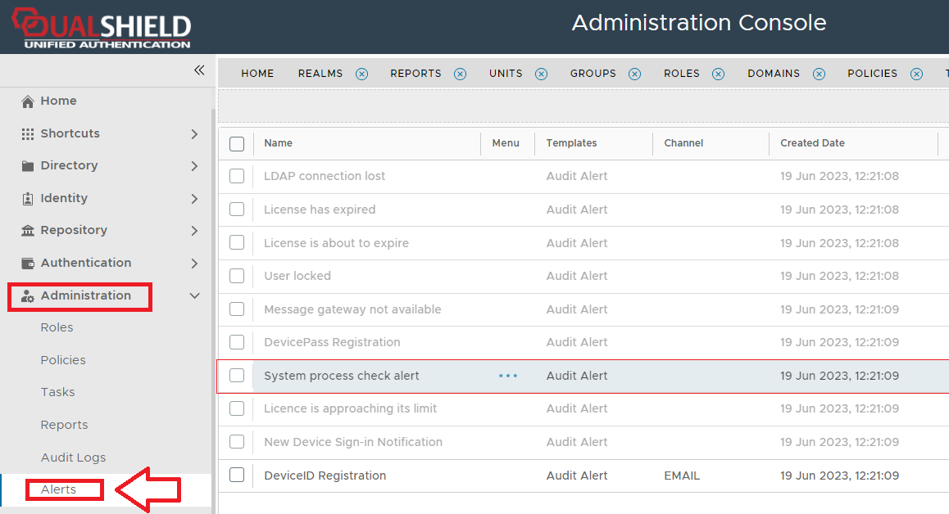Select all alerts using header checkbox
This screenshot has height=514, width=949.
click(x=237, y=144)
